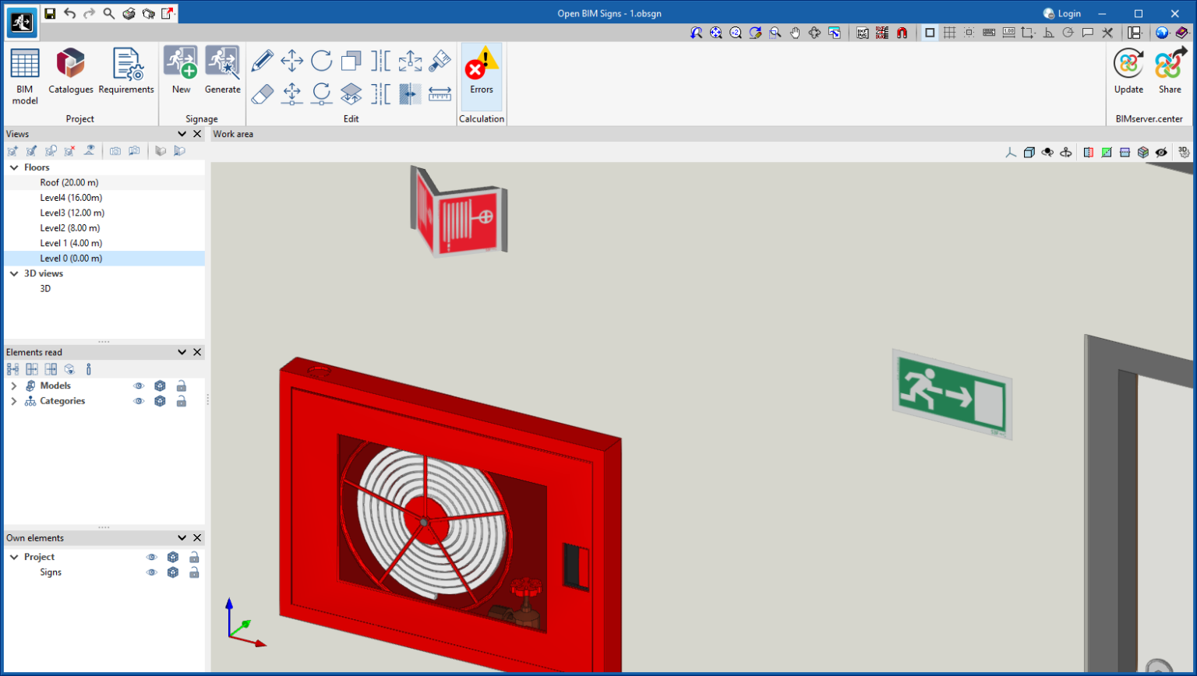The width and height of the screenshot is (1197, 676).
Task: Open the Generate signage tool
Action: pyautogui.click(x=222, y=69)
